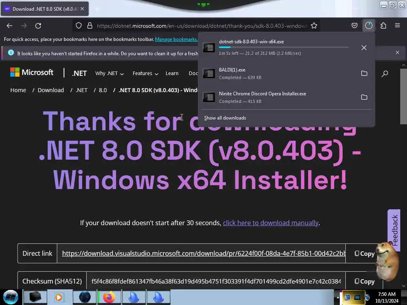Click the page vertical scrollbar thumb
The width and height of the screenshot is (407, 305).
coord(403,97)
